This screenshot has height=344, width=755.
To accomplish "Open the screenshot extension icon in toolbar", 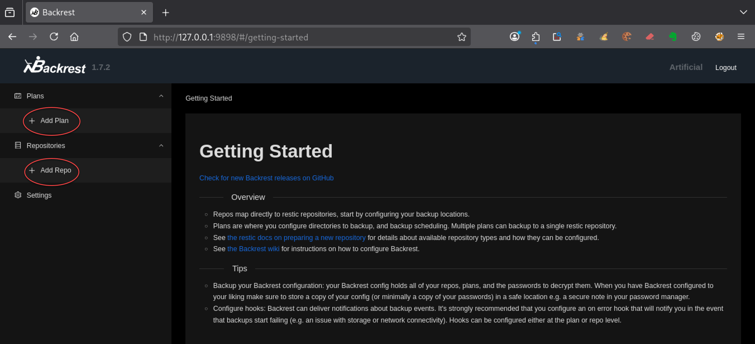I will pos(556,37).
